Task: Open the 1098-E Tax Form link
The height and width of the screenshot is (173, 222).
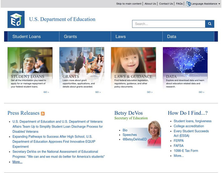Action: [186, 151]
